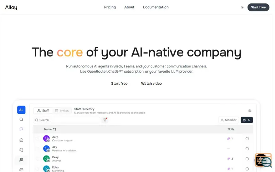Screen dimensions: 275x172
Task: Click the "Analyst" role text
Action: (x=56, y=161)
